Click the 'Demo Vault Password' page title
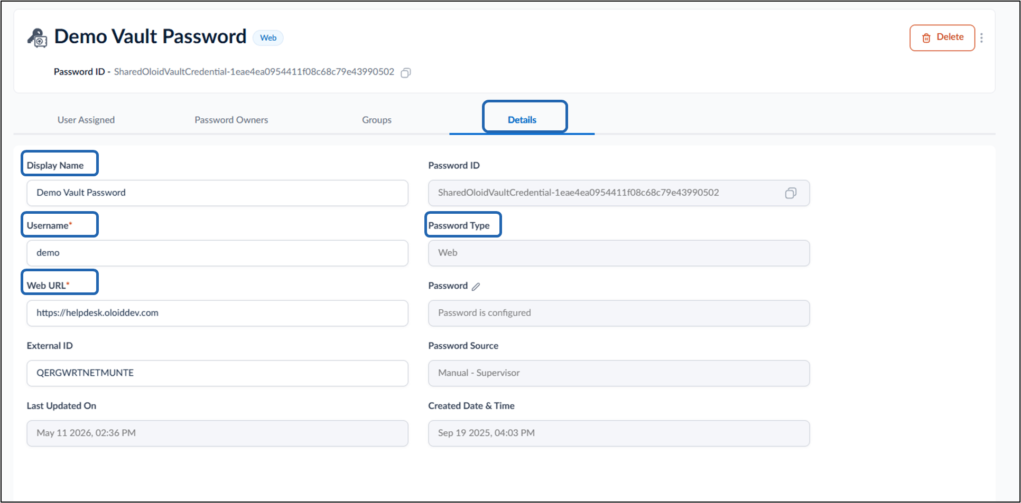The width and height of the screenshot is (1021, 503). (150, 36)
